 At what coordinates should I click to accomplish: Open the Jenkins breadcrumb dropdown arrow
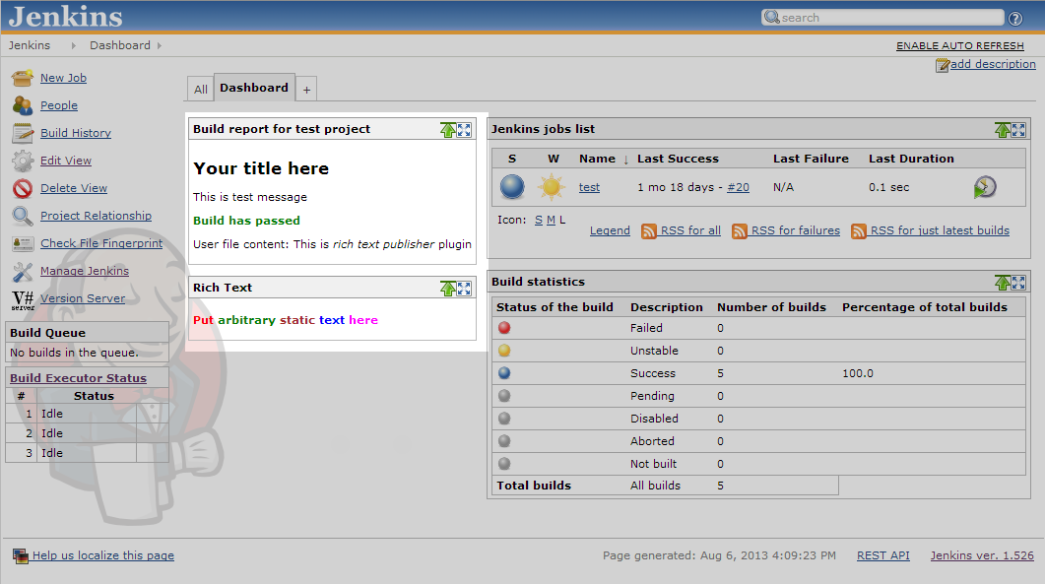pos(73,45)
